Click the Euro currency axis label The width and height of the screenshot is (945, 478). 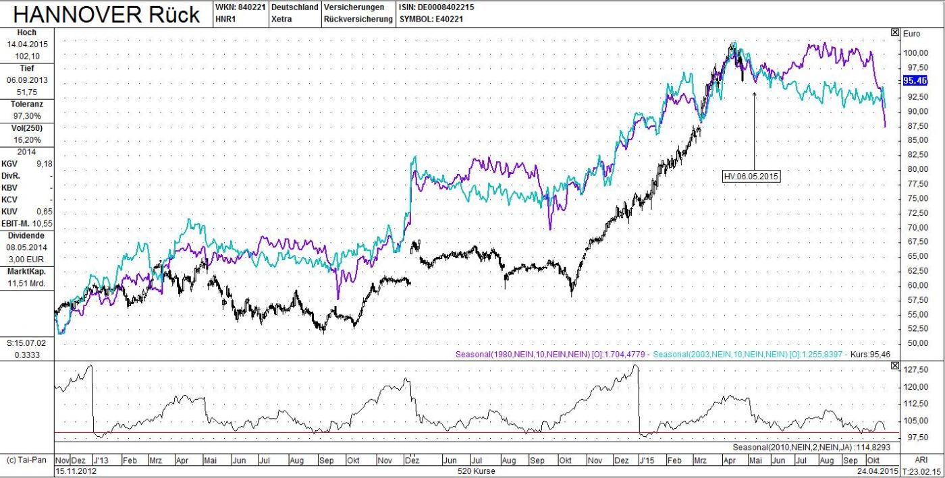pyautogui.click(x=913, y=32)
